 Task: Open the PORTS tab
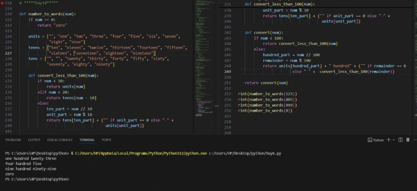tap(106, 139)
